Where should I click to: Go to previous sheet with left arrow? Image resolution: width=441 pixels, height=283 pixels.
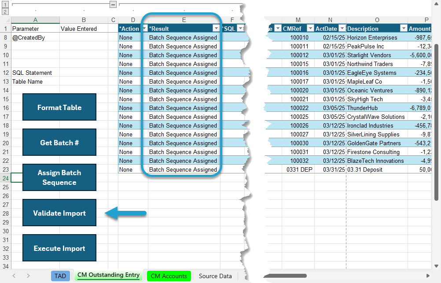click(14, 276)
